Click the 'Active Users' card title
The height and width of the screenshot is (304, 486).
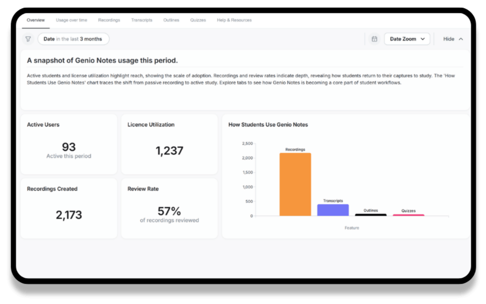point(43,124)
